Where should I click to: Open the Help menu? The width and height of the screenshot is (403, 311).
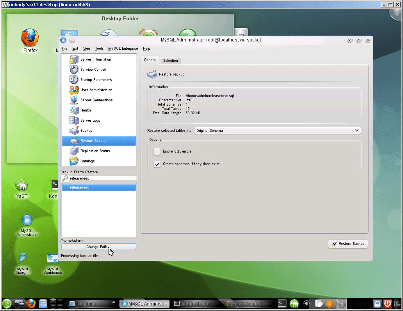coord(146,49)
